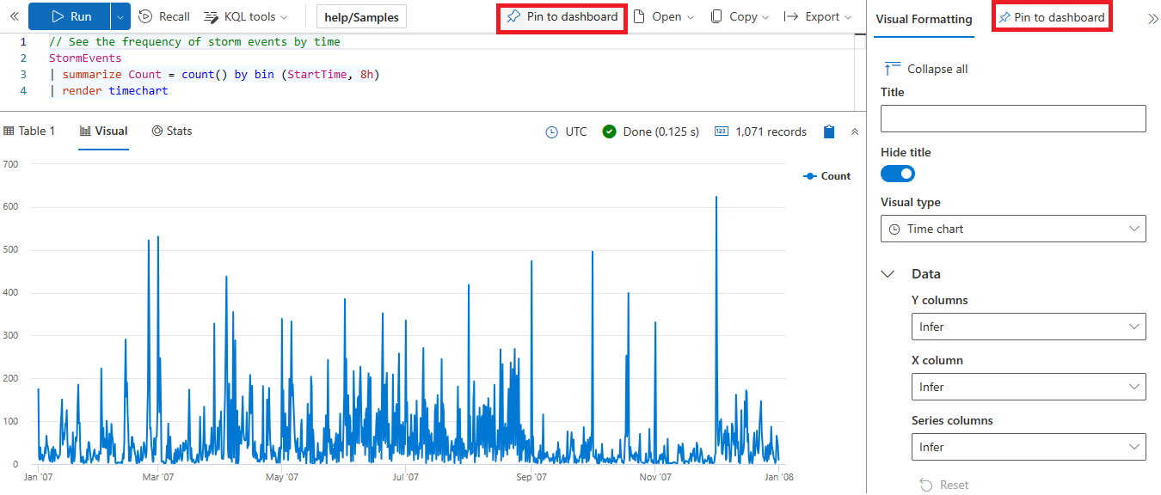Pin to dashboard from the query toolbar
Image resolution: width=1161 pixels, height=495 pixels.
(x=562, y=16)
